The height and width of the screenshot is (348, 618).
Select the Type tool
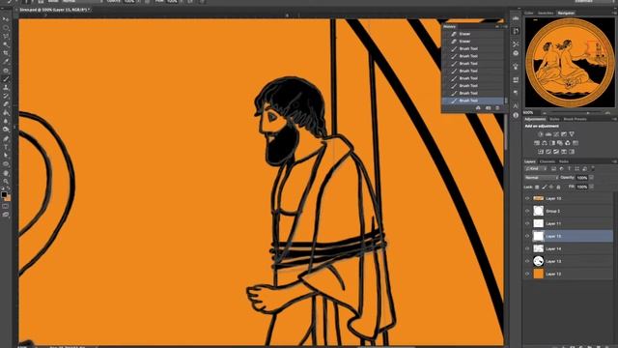coord(6,147)
